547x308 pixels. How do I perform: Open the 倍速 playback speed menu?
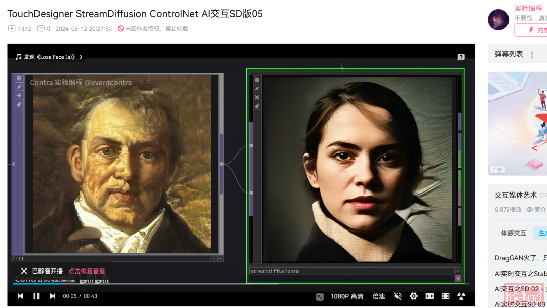point(379,296)
